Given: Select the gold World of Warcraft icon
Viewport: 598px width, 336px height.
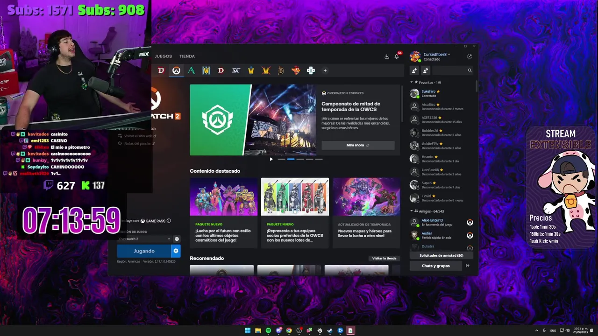Looking at the screenshot, I should tap(251, 70).
